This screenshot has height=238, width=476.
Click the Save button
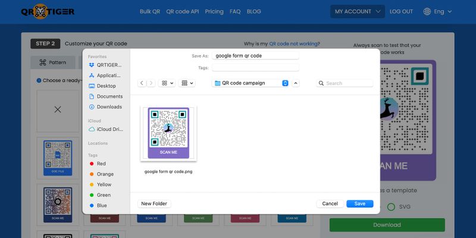click(360, 203)
